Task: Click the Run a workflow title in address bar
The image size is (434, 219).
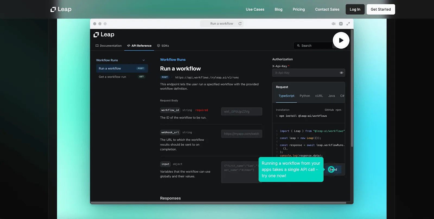Action: (222, 24)
